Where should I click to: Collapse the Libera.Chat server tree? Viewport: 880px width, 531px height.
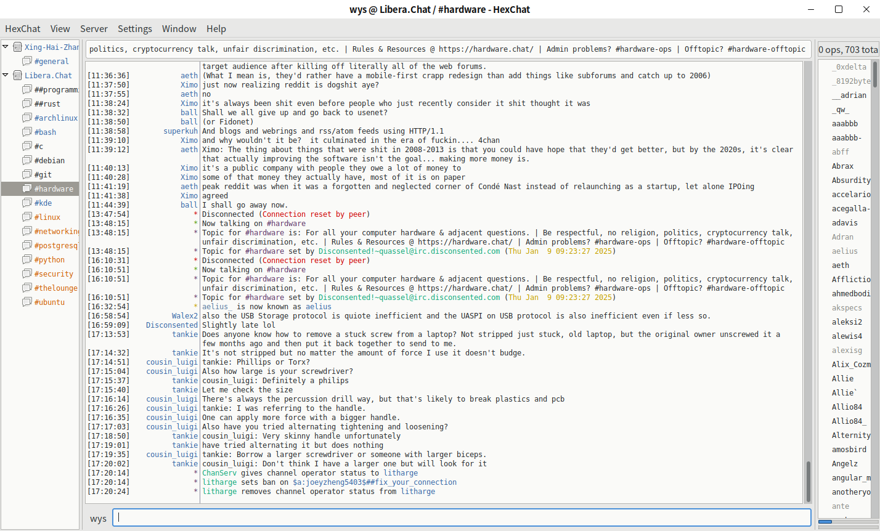click(x=6, y=75)
